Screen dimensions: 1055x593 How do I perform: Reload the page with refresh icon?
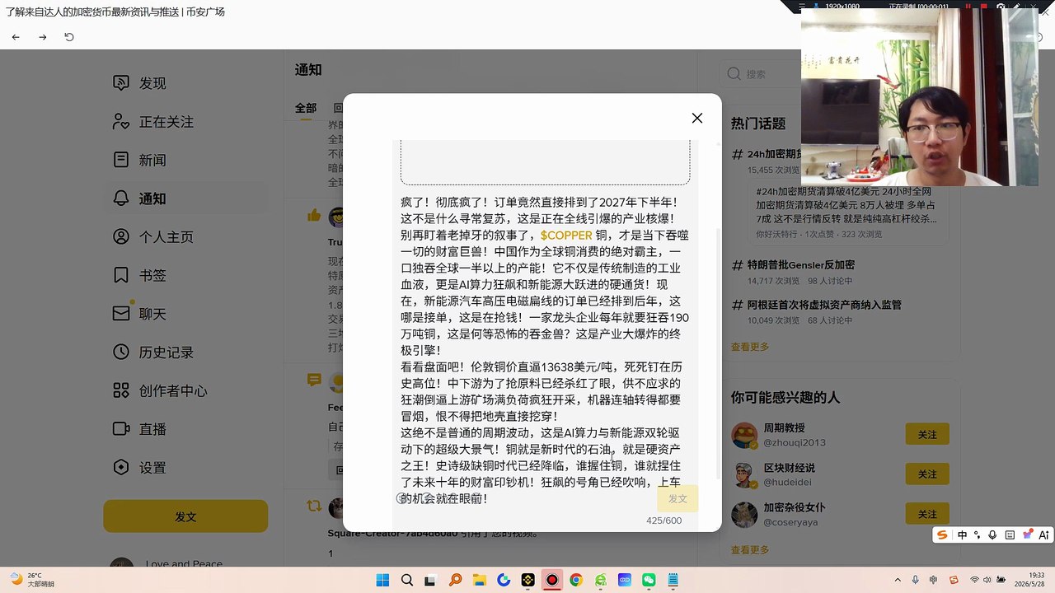(x=69, y=37)
